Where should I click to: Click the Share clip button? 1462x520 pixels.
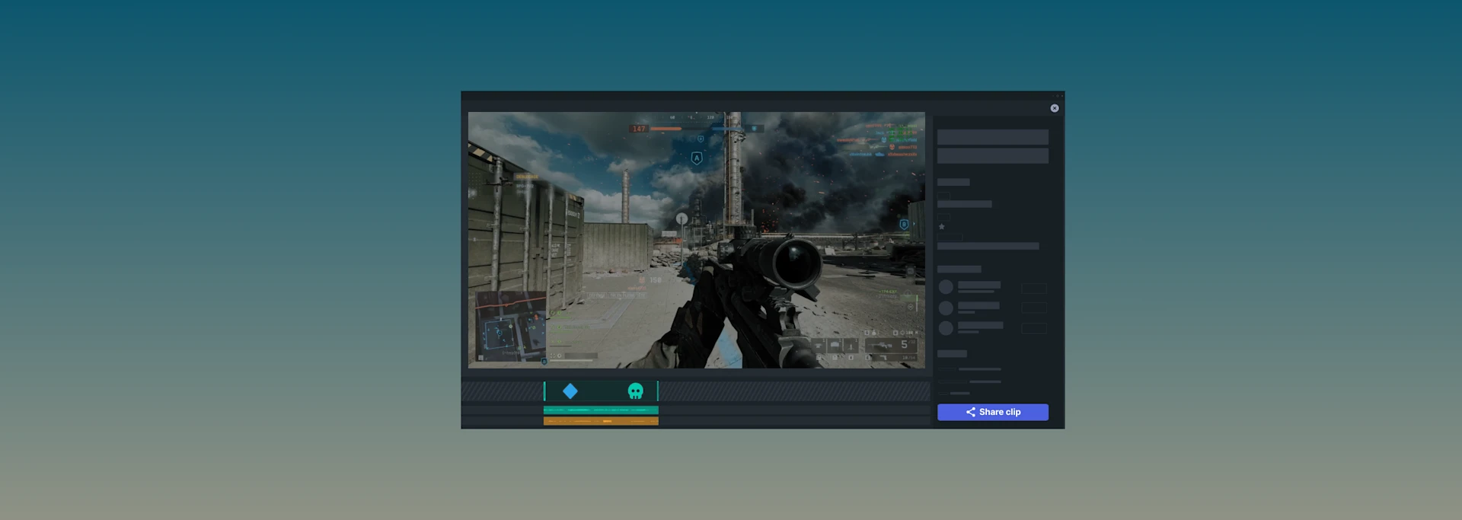click(x=992, y=412)
